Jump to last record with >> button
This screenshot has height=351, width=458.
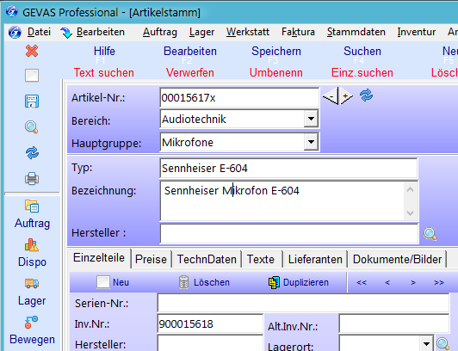(x=439, y=282)
